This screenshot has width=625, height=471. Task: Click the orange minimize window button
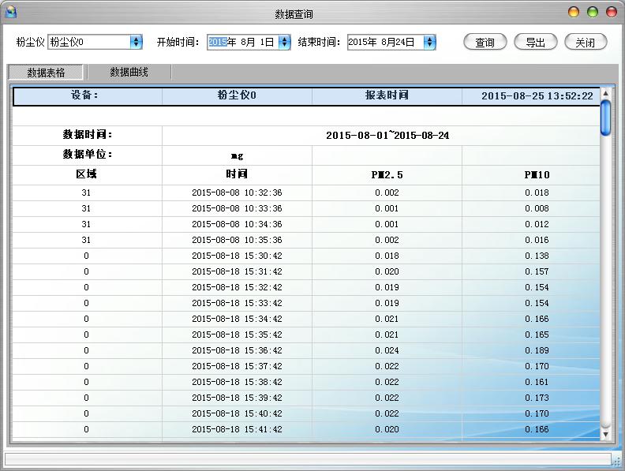click(574, 12)
